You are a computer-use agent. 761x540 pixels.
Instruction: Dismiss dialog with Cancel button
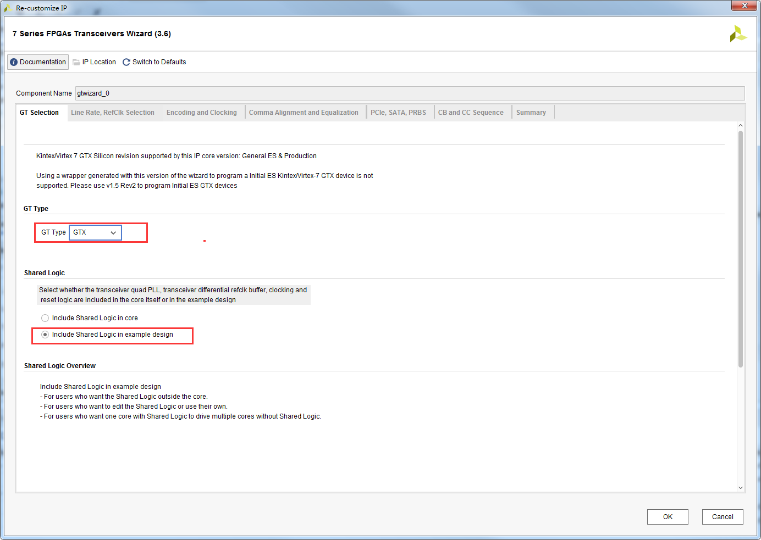click(723, 517)
